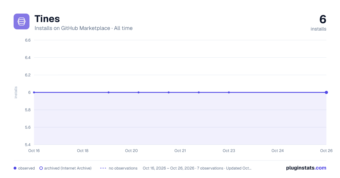Click the vertical 'installs' y-axis title
Viewport: 340px width, 178px height.
coord(16,92)
